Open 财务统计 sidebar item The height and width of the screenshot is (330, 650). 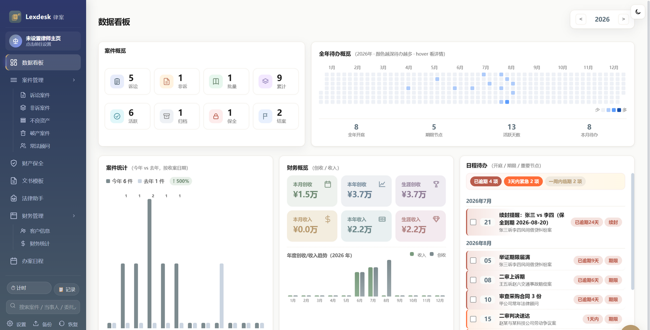(x=40, y=244)
